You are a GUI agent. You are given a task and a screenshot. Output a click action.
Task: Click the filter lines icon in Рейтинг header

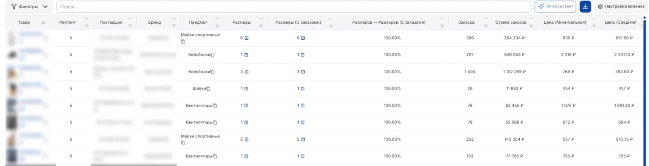pos(87,26)
